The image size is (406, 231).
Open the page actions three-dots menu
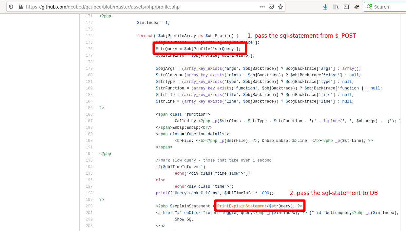click(x=262, y=7)
